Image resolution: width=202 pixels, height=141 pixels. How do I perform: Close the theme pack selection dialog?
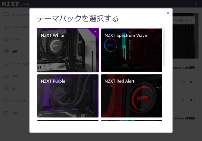pos(168,13)
